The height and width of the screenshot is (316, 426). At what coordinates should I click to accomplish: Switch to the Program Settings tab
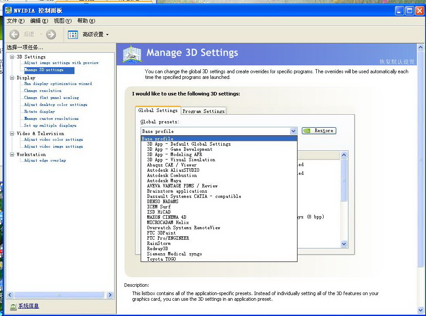[x=203, y=111]
